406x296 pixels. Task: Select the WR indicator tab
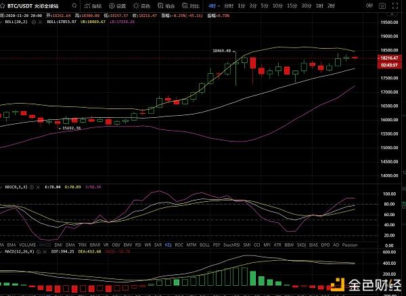tap(148, 245)
